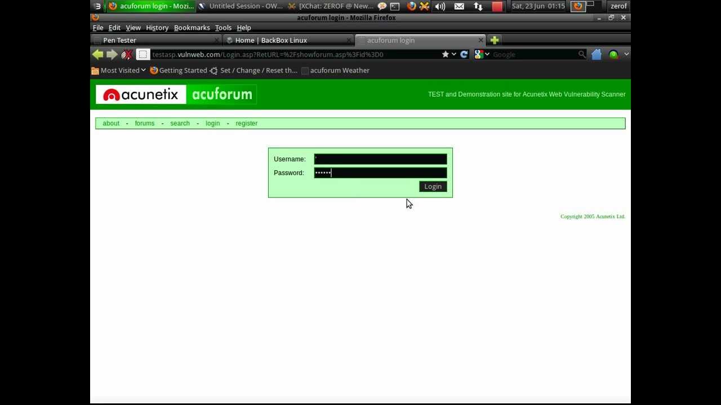This screenshot has width=721, height=405.
Task: Close the Pen Tester tab
Action: coord(217,40)
